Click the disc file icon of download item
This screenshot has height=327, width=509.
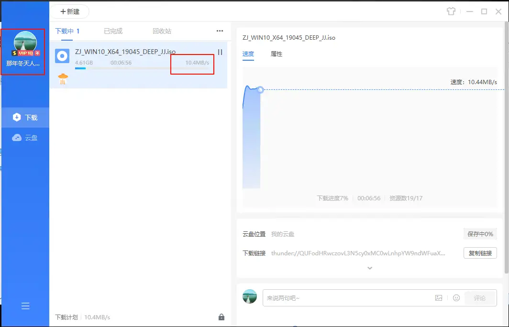(x=62, y=56)
